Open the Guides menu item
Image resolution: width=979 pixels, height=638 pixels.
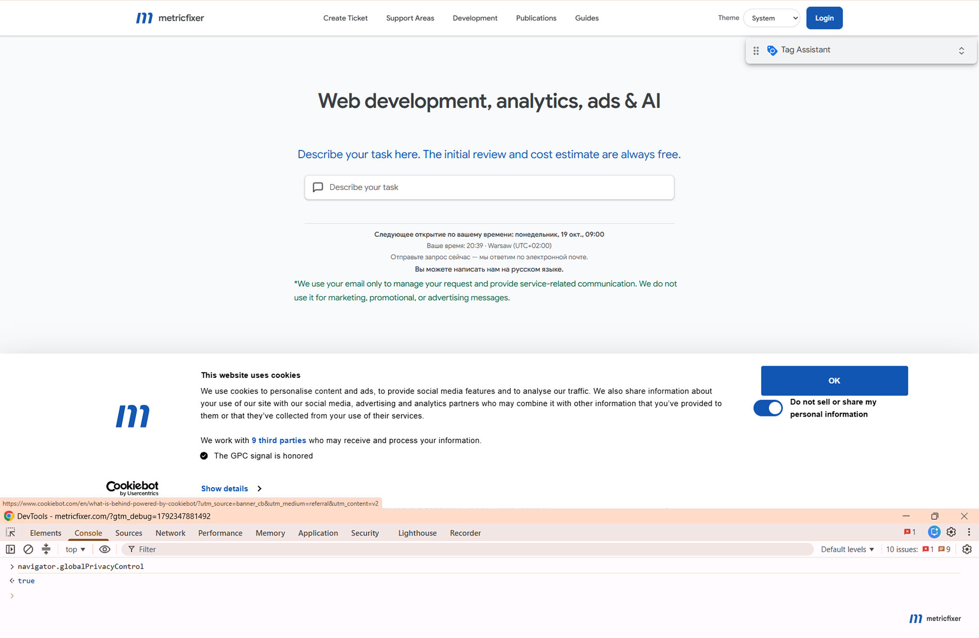[587, 18]
